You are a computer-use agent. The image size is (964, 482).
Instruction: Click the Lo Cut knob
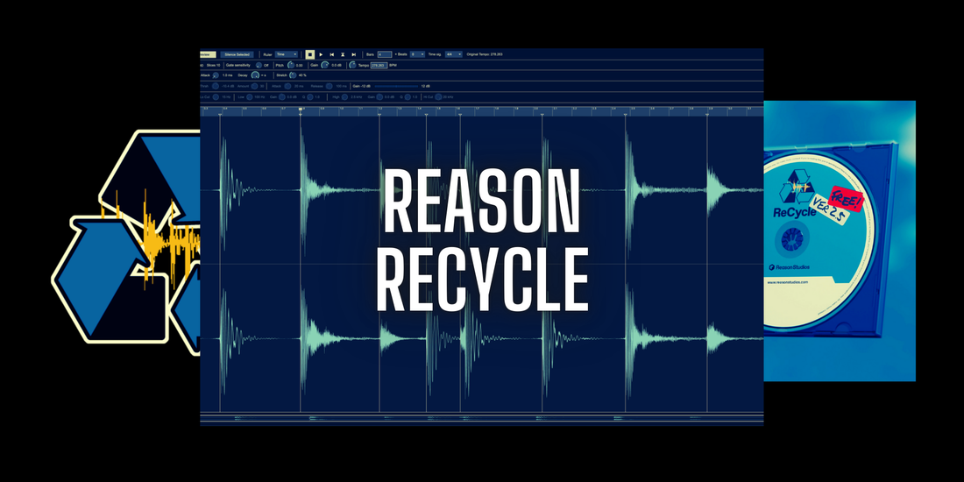click(x=216, y=96)
